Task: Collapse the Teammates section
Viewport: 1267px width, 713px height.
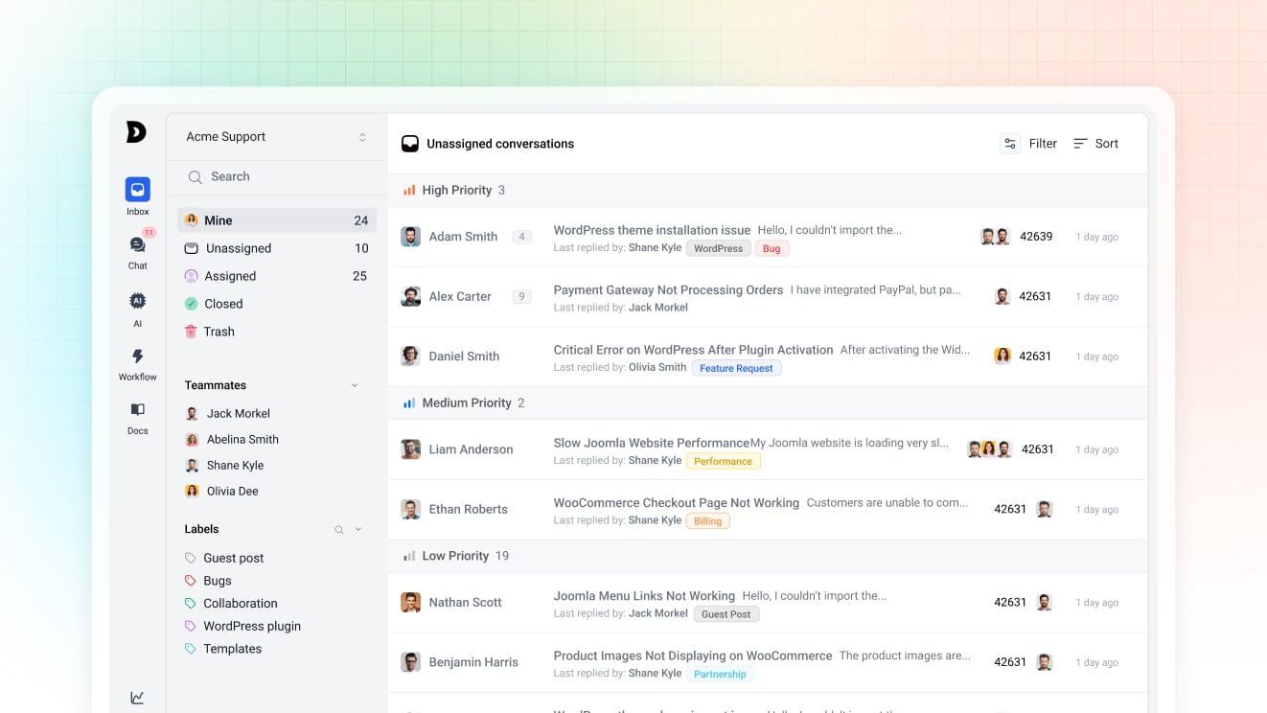Action: pos(355,385)
